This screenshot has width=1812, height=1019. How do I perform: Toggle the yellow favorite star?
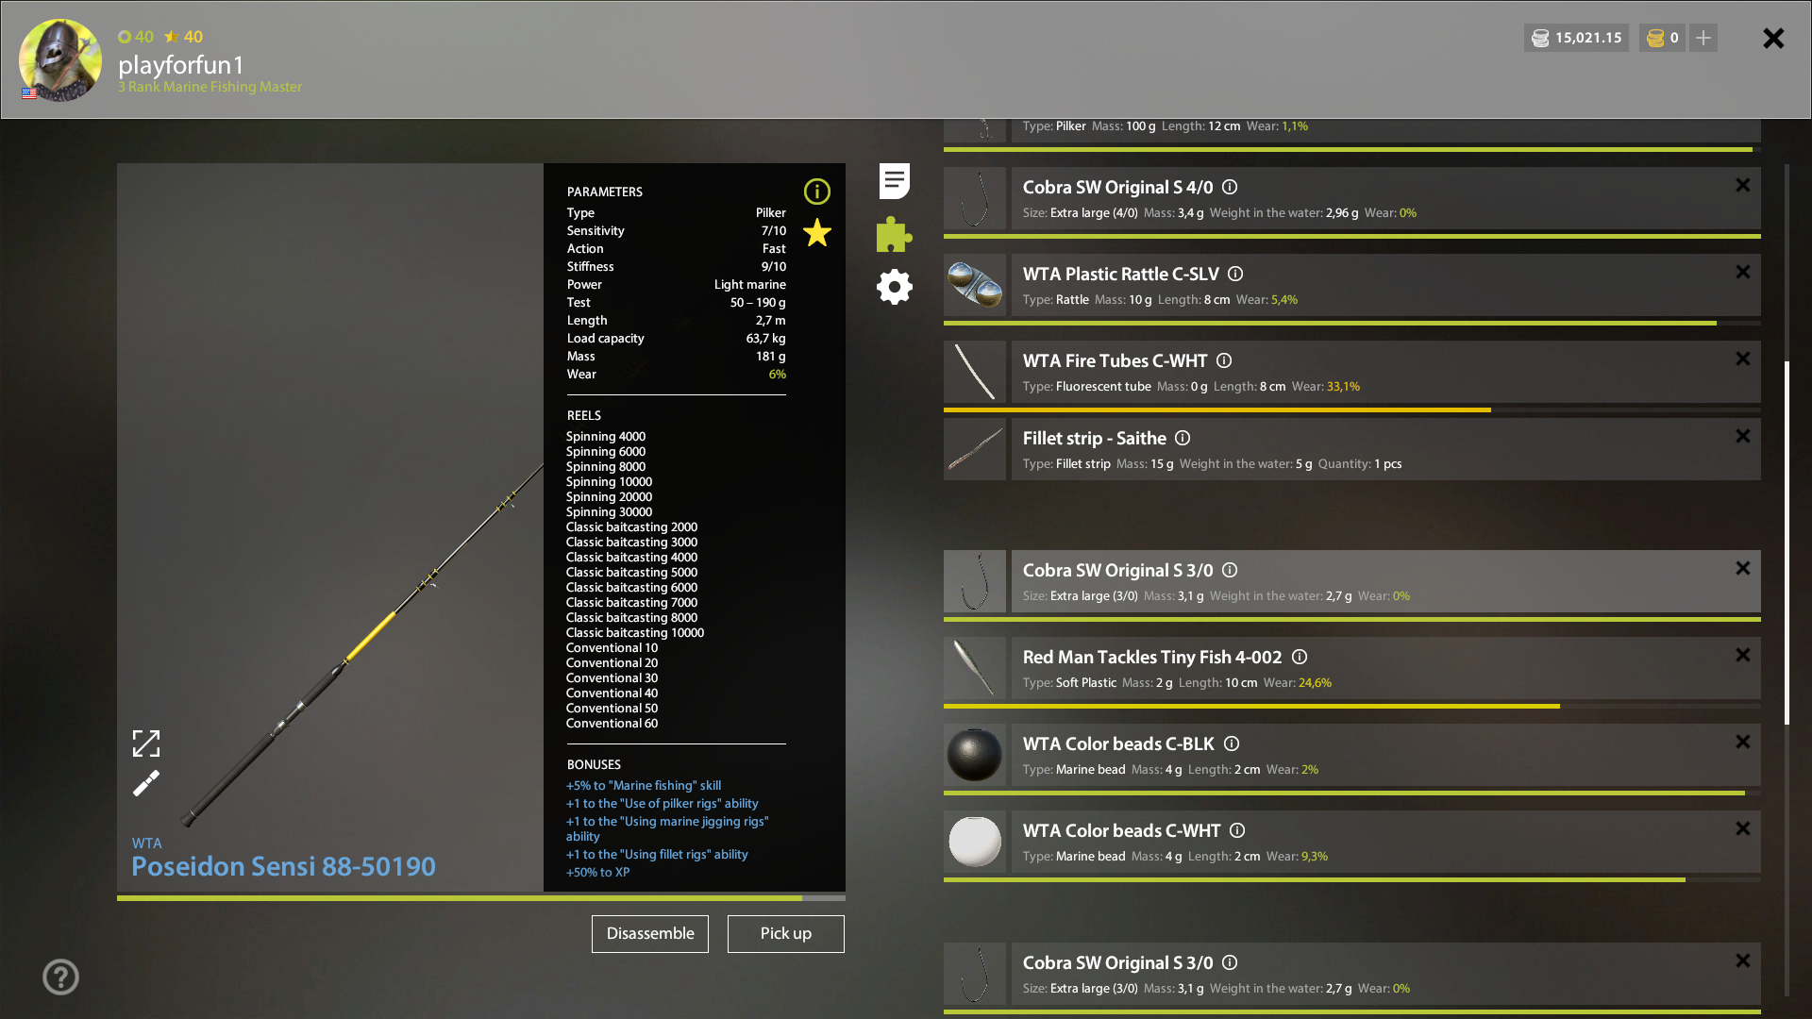[816, 232]
